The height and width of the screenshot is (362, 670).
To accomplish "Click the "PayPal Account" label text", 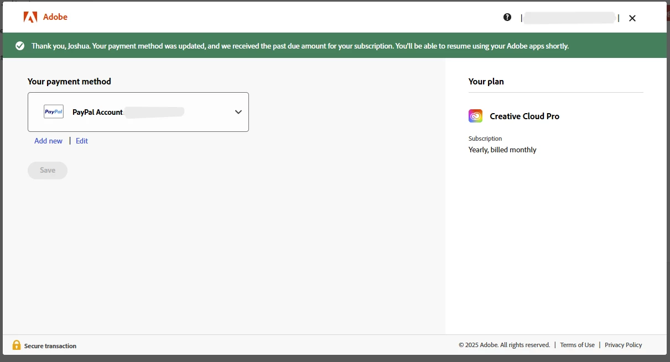I will pyautogui.click(x=97, y=112).
